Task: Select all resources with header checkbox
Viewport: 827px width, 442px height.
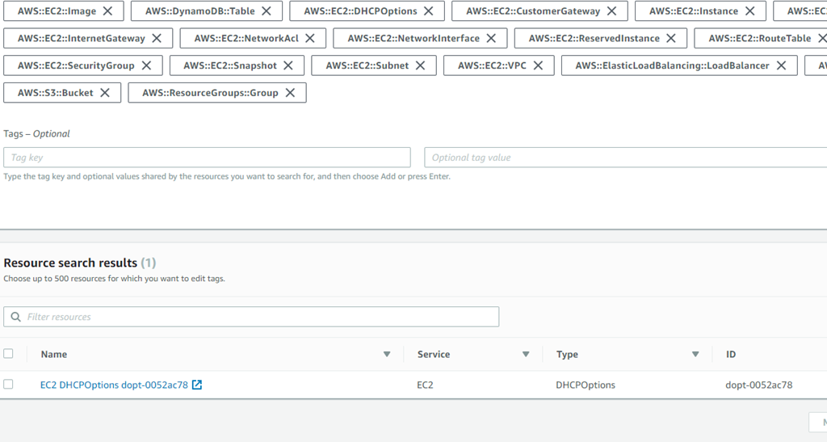Action: coord(8,354)
